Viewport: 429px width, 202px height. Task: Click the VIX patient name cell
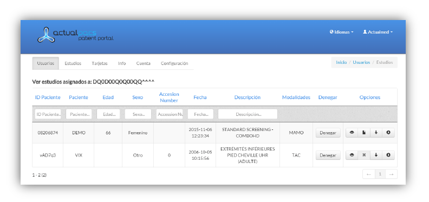click(79, 155)
